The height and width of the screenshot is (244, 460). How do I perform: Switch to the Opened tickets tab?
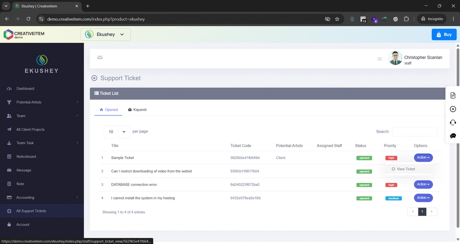coord(109,109)
